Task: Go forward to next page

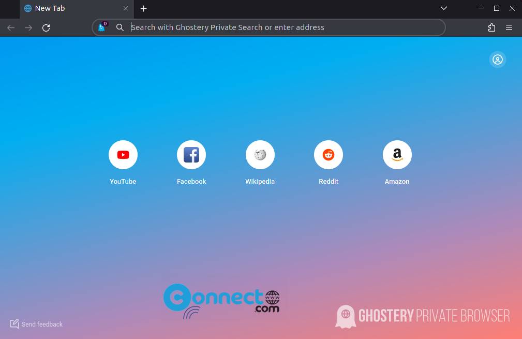Action: 28,27
